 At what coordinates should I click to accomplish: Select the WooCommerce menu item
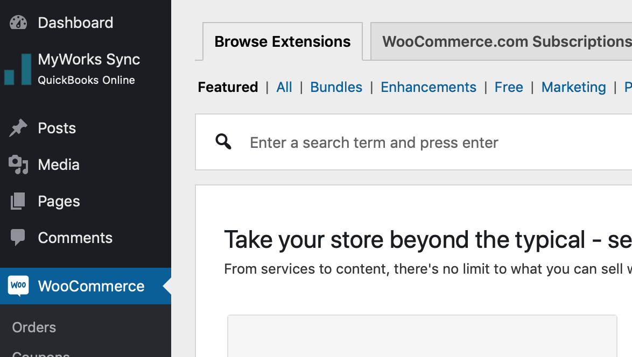(x=86, y=286)
